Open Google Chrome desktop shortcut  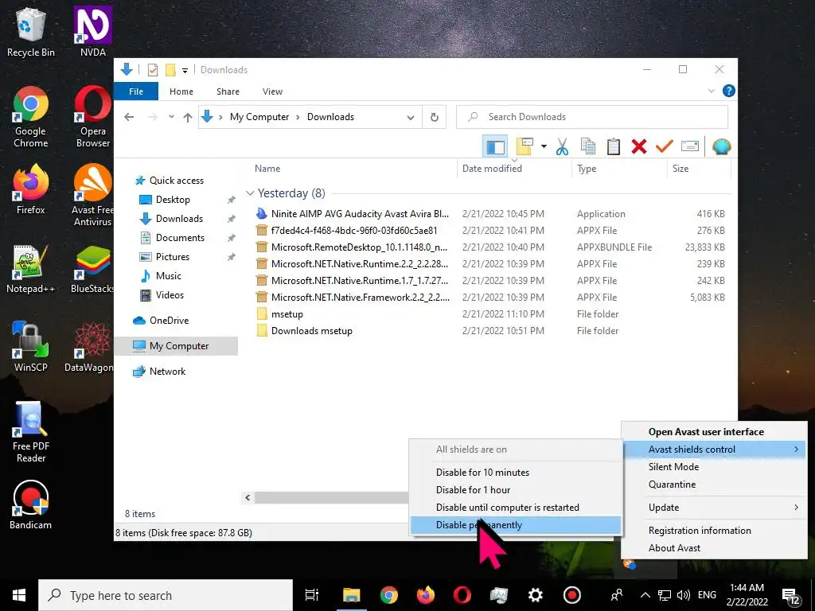(31, 118)
